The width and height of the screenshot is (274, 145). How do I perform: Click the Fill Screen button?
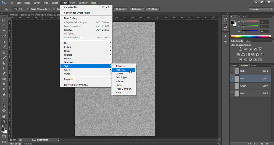[137, 9]
